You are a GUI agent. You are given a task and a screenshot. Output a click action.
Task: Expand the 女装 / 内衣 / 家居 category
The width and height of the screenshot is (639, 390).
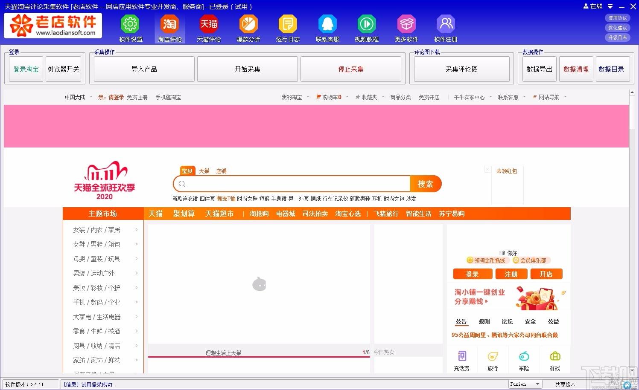coord(137,230)
